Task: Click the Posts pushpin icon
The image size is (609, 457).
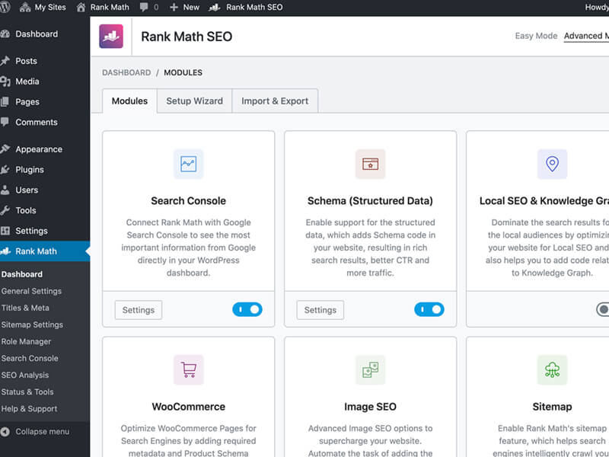Action: [x=5, y=61]
